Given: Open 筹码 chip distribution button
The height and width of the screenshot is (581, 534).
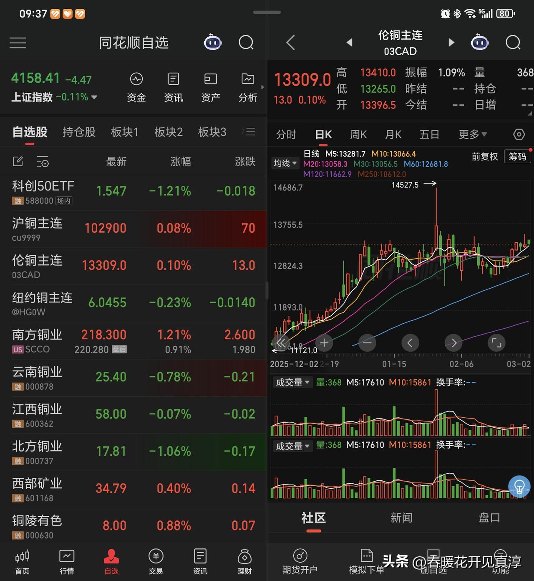Looking at the screenshot, I should (517, 157).
